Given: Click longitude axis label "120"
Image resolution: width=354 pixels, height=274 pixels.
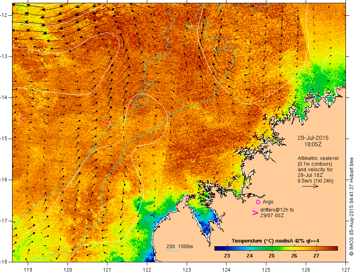Looking at the screenshot, I should [68, 270].
